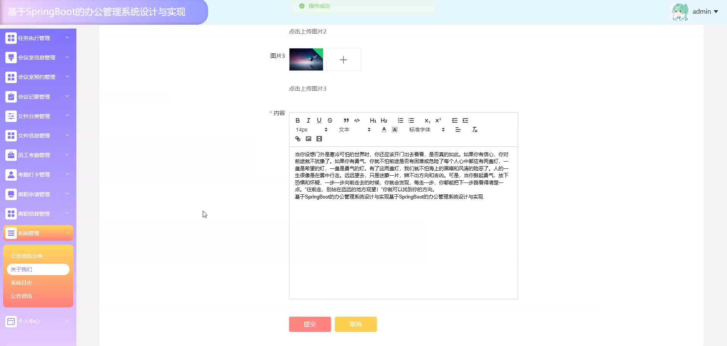Toggle italic formatting in the editor
727x346 pixels.
[308, 120]
